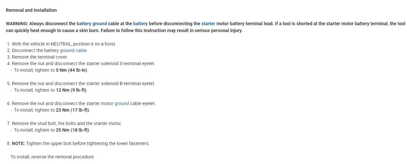407x164 pixels.
Task: Click step 3 'Remove the terminal cover'
Action: 40,57
